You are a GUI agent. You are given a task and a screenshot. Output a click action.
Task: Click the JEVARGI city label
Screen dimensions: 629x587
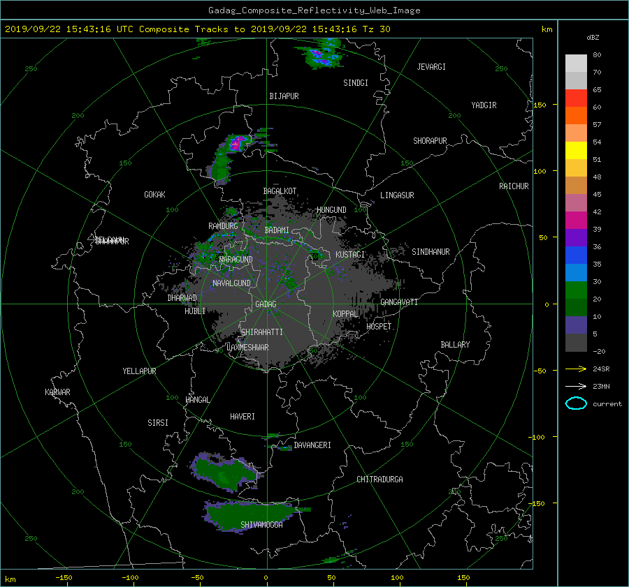tap(431, 67)
